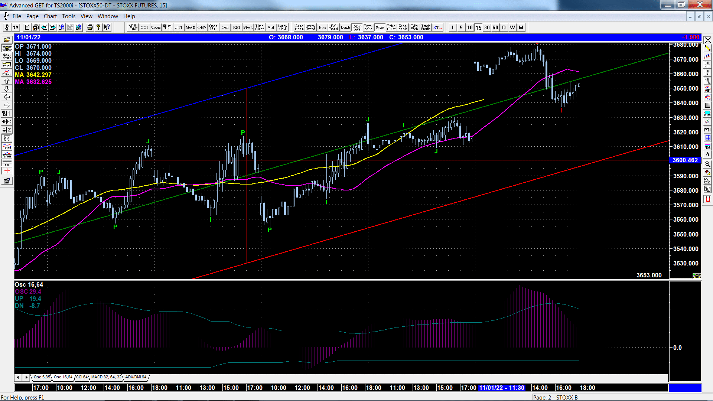Select the FIB RET retracement tool
The height and width of the screenshot is (401, 713).
coord(707,65)
